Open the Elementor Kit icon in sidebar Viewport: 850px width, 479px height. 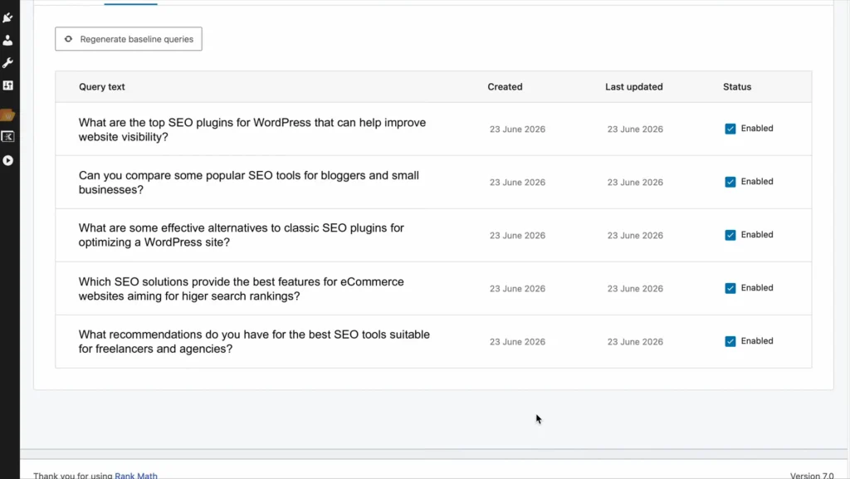[x=7, y=136]
